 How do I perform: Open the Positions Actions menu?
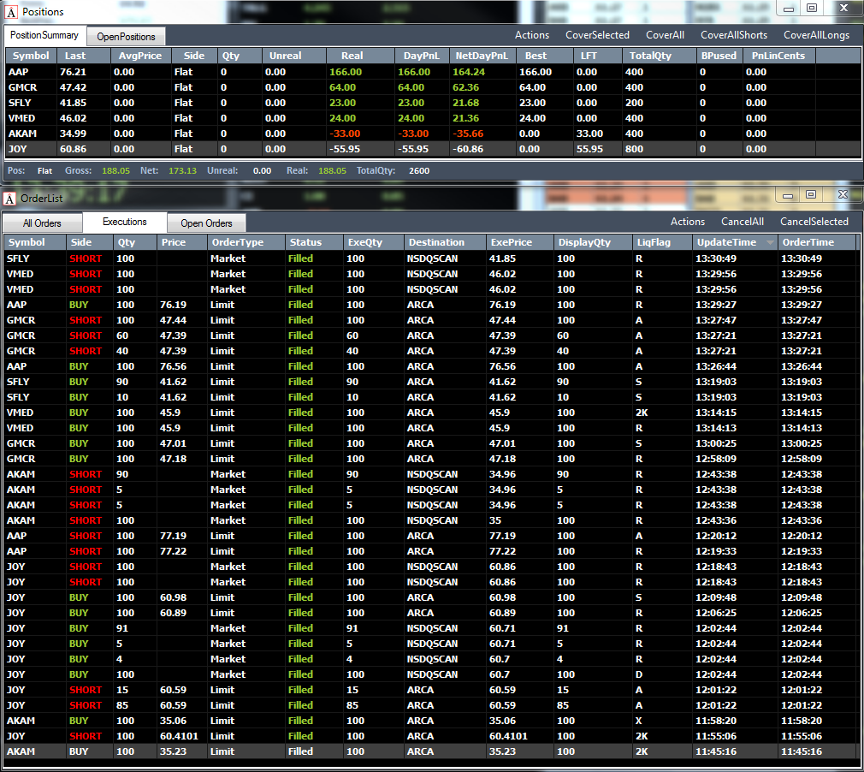(x=532, y=35)
